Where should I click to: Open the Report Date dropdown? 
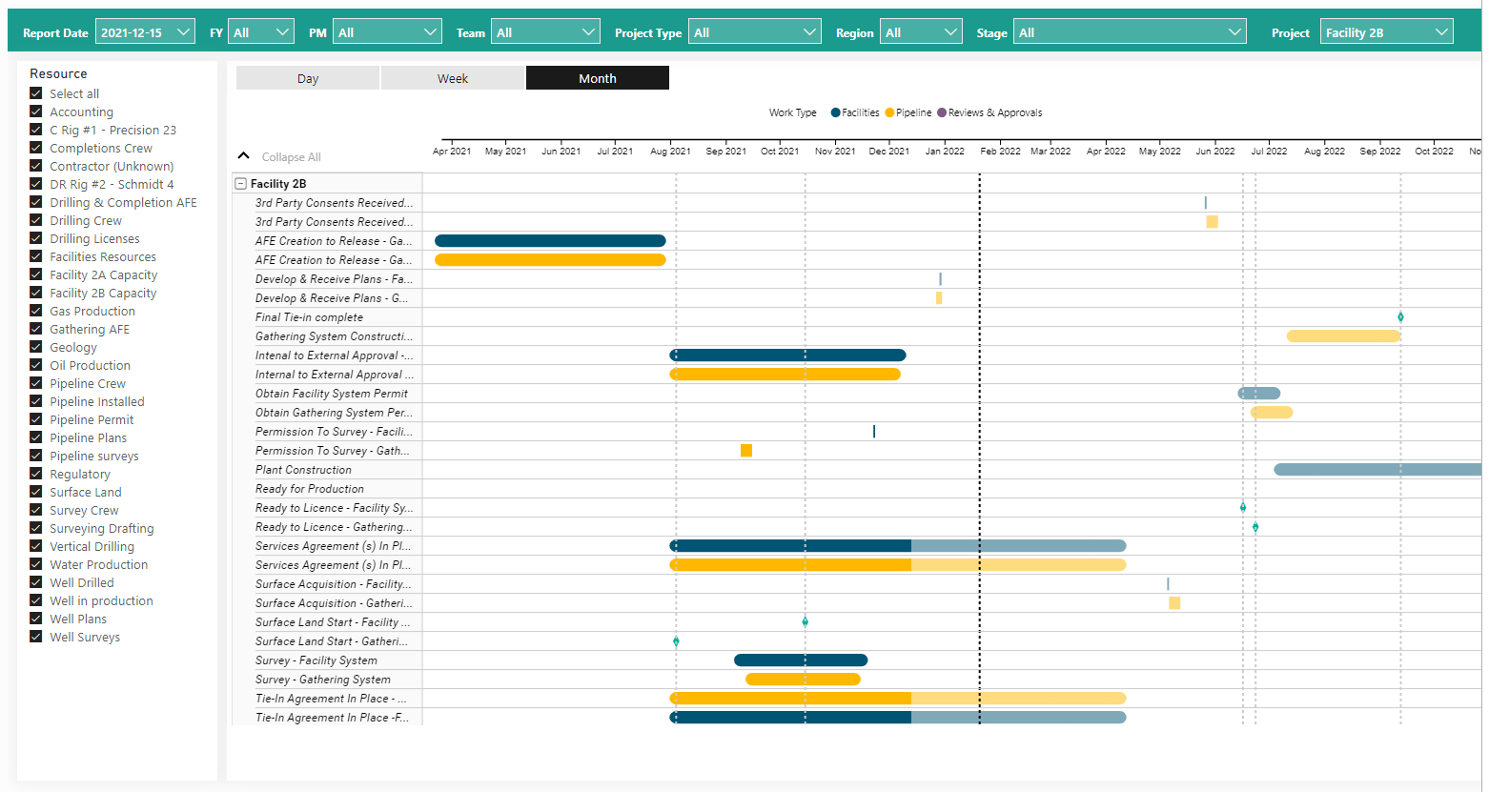click(145, 32)
